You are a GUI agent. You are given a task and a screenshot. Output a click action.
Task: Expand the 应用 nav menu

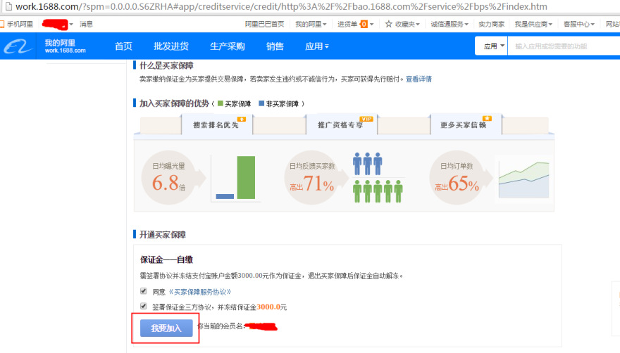tap(317, 46)
